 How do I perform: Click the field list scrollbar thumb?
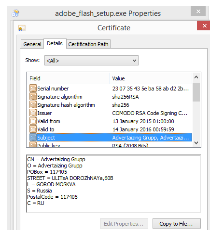[x=196, y=92]
